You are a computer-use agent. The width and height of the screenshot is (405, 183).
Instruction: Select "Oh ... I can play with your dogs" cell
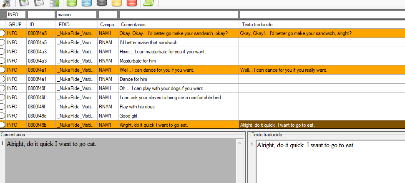pos(179,88)
